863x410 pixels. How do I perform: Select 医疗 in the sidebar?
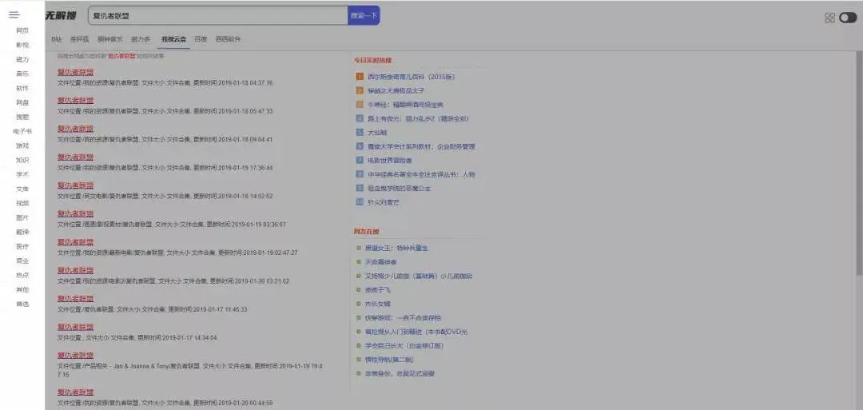(22, 246)
